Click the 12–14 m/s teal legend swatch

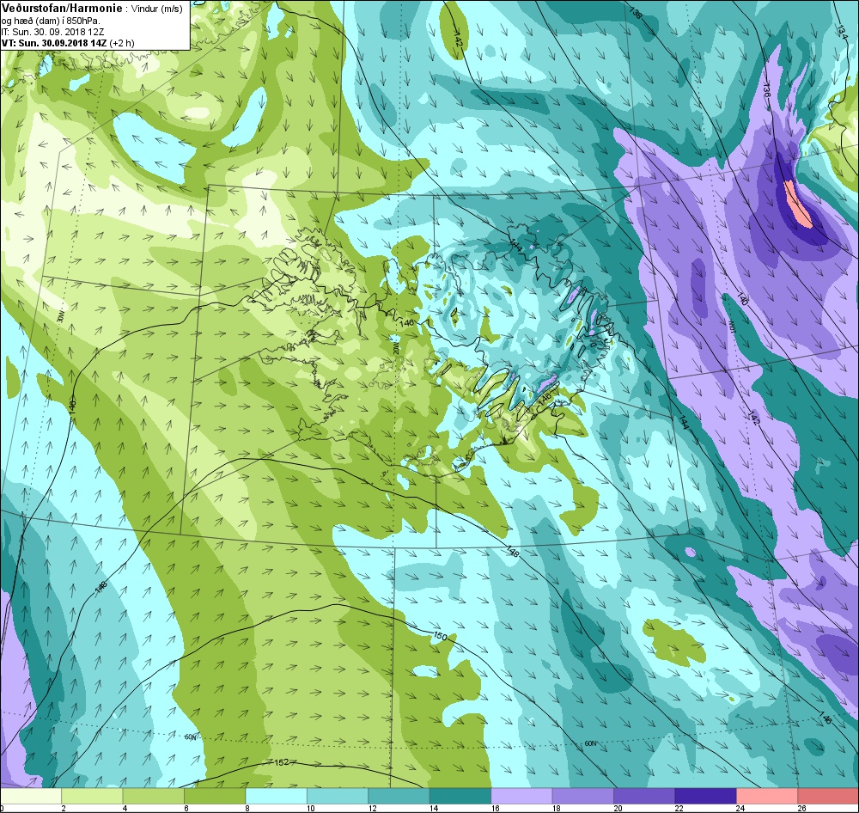pos(399,796)
